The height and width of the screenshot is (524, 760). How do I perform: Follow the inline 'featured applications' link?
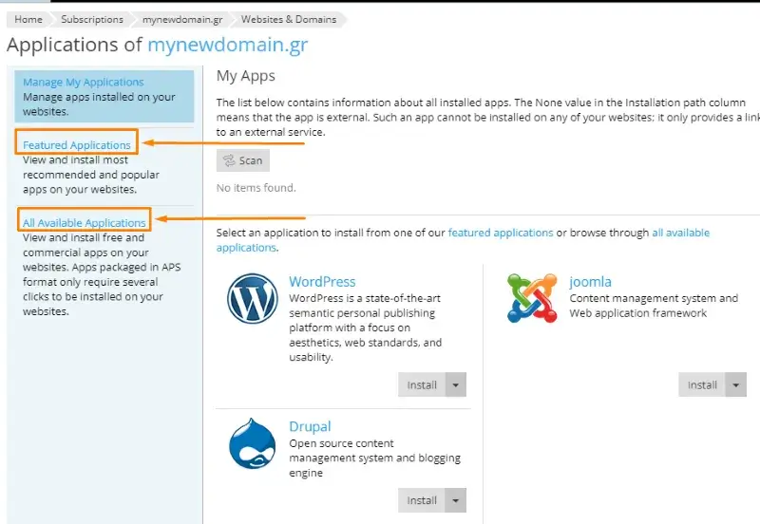point(501,233)
